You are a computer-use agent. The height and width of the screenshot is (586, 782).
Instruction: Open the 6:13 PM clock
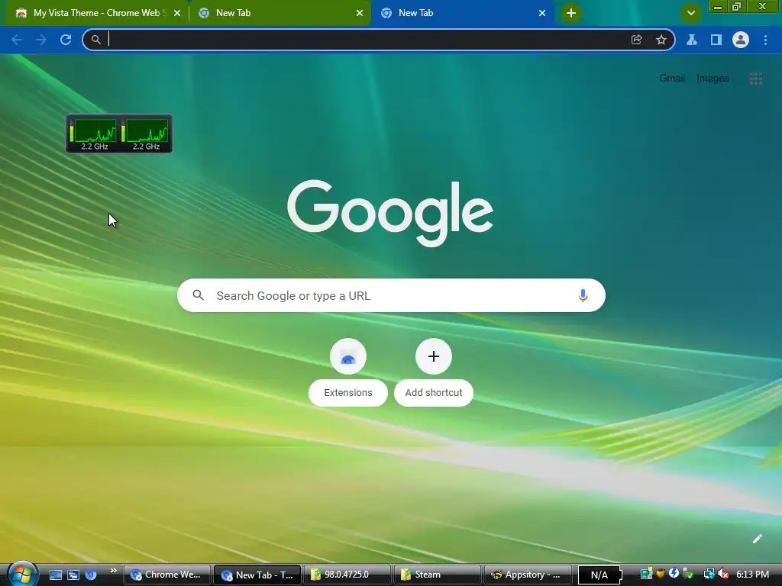[x=752, y=575]
